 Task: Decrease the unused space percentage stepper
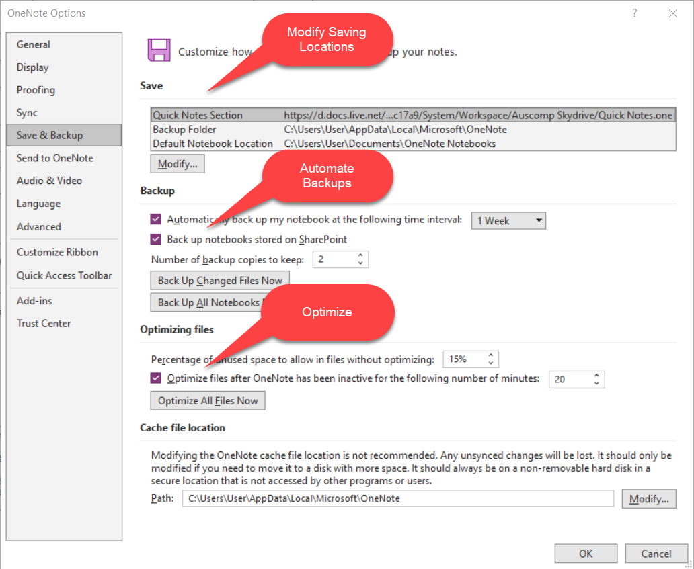click(490, 363)
